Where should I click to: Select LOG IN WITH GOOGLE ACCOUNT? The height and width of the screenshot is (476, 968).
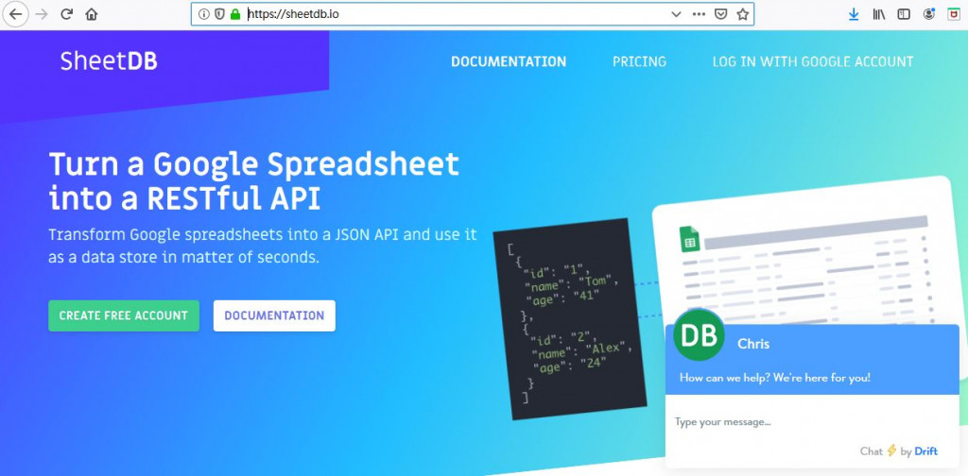point(813,61)
